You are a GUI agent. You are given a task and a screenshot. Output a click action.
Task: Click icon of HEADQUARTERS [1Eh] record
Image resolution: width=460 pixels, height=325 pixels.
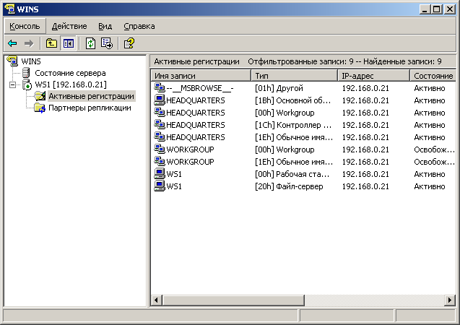coord(160,137)
